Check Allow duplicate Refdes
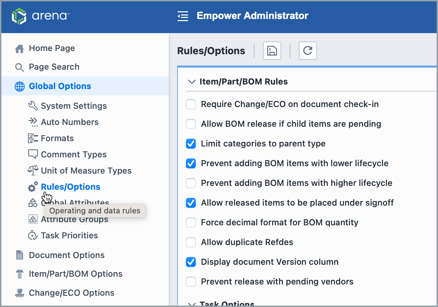 (191, 242)
